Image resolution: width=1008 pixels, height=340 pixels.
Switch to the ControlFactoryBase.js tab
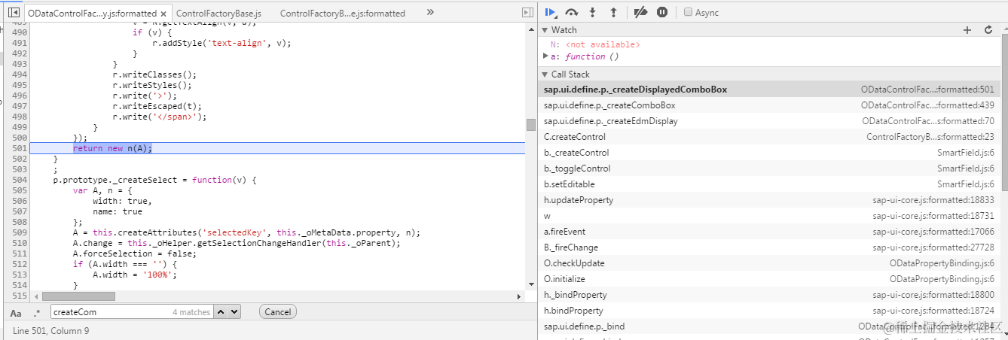218,14
